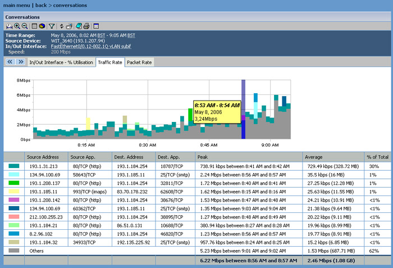Click gray swatch for Others row
This screenshot has width=393, height=268.
(14, 251)
